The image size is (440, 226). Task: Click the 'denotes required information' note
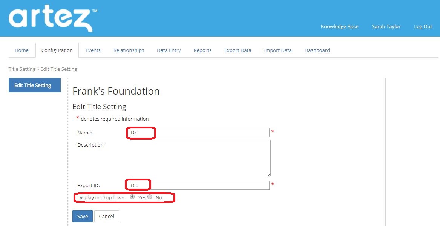click(x=115, y=119)
